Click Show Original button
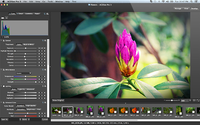Image resolution: width=200 pixels, height=125 pixels. (58, 100)
